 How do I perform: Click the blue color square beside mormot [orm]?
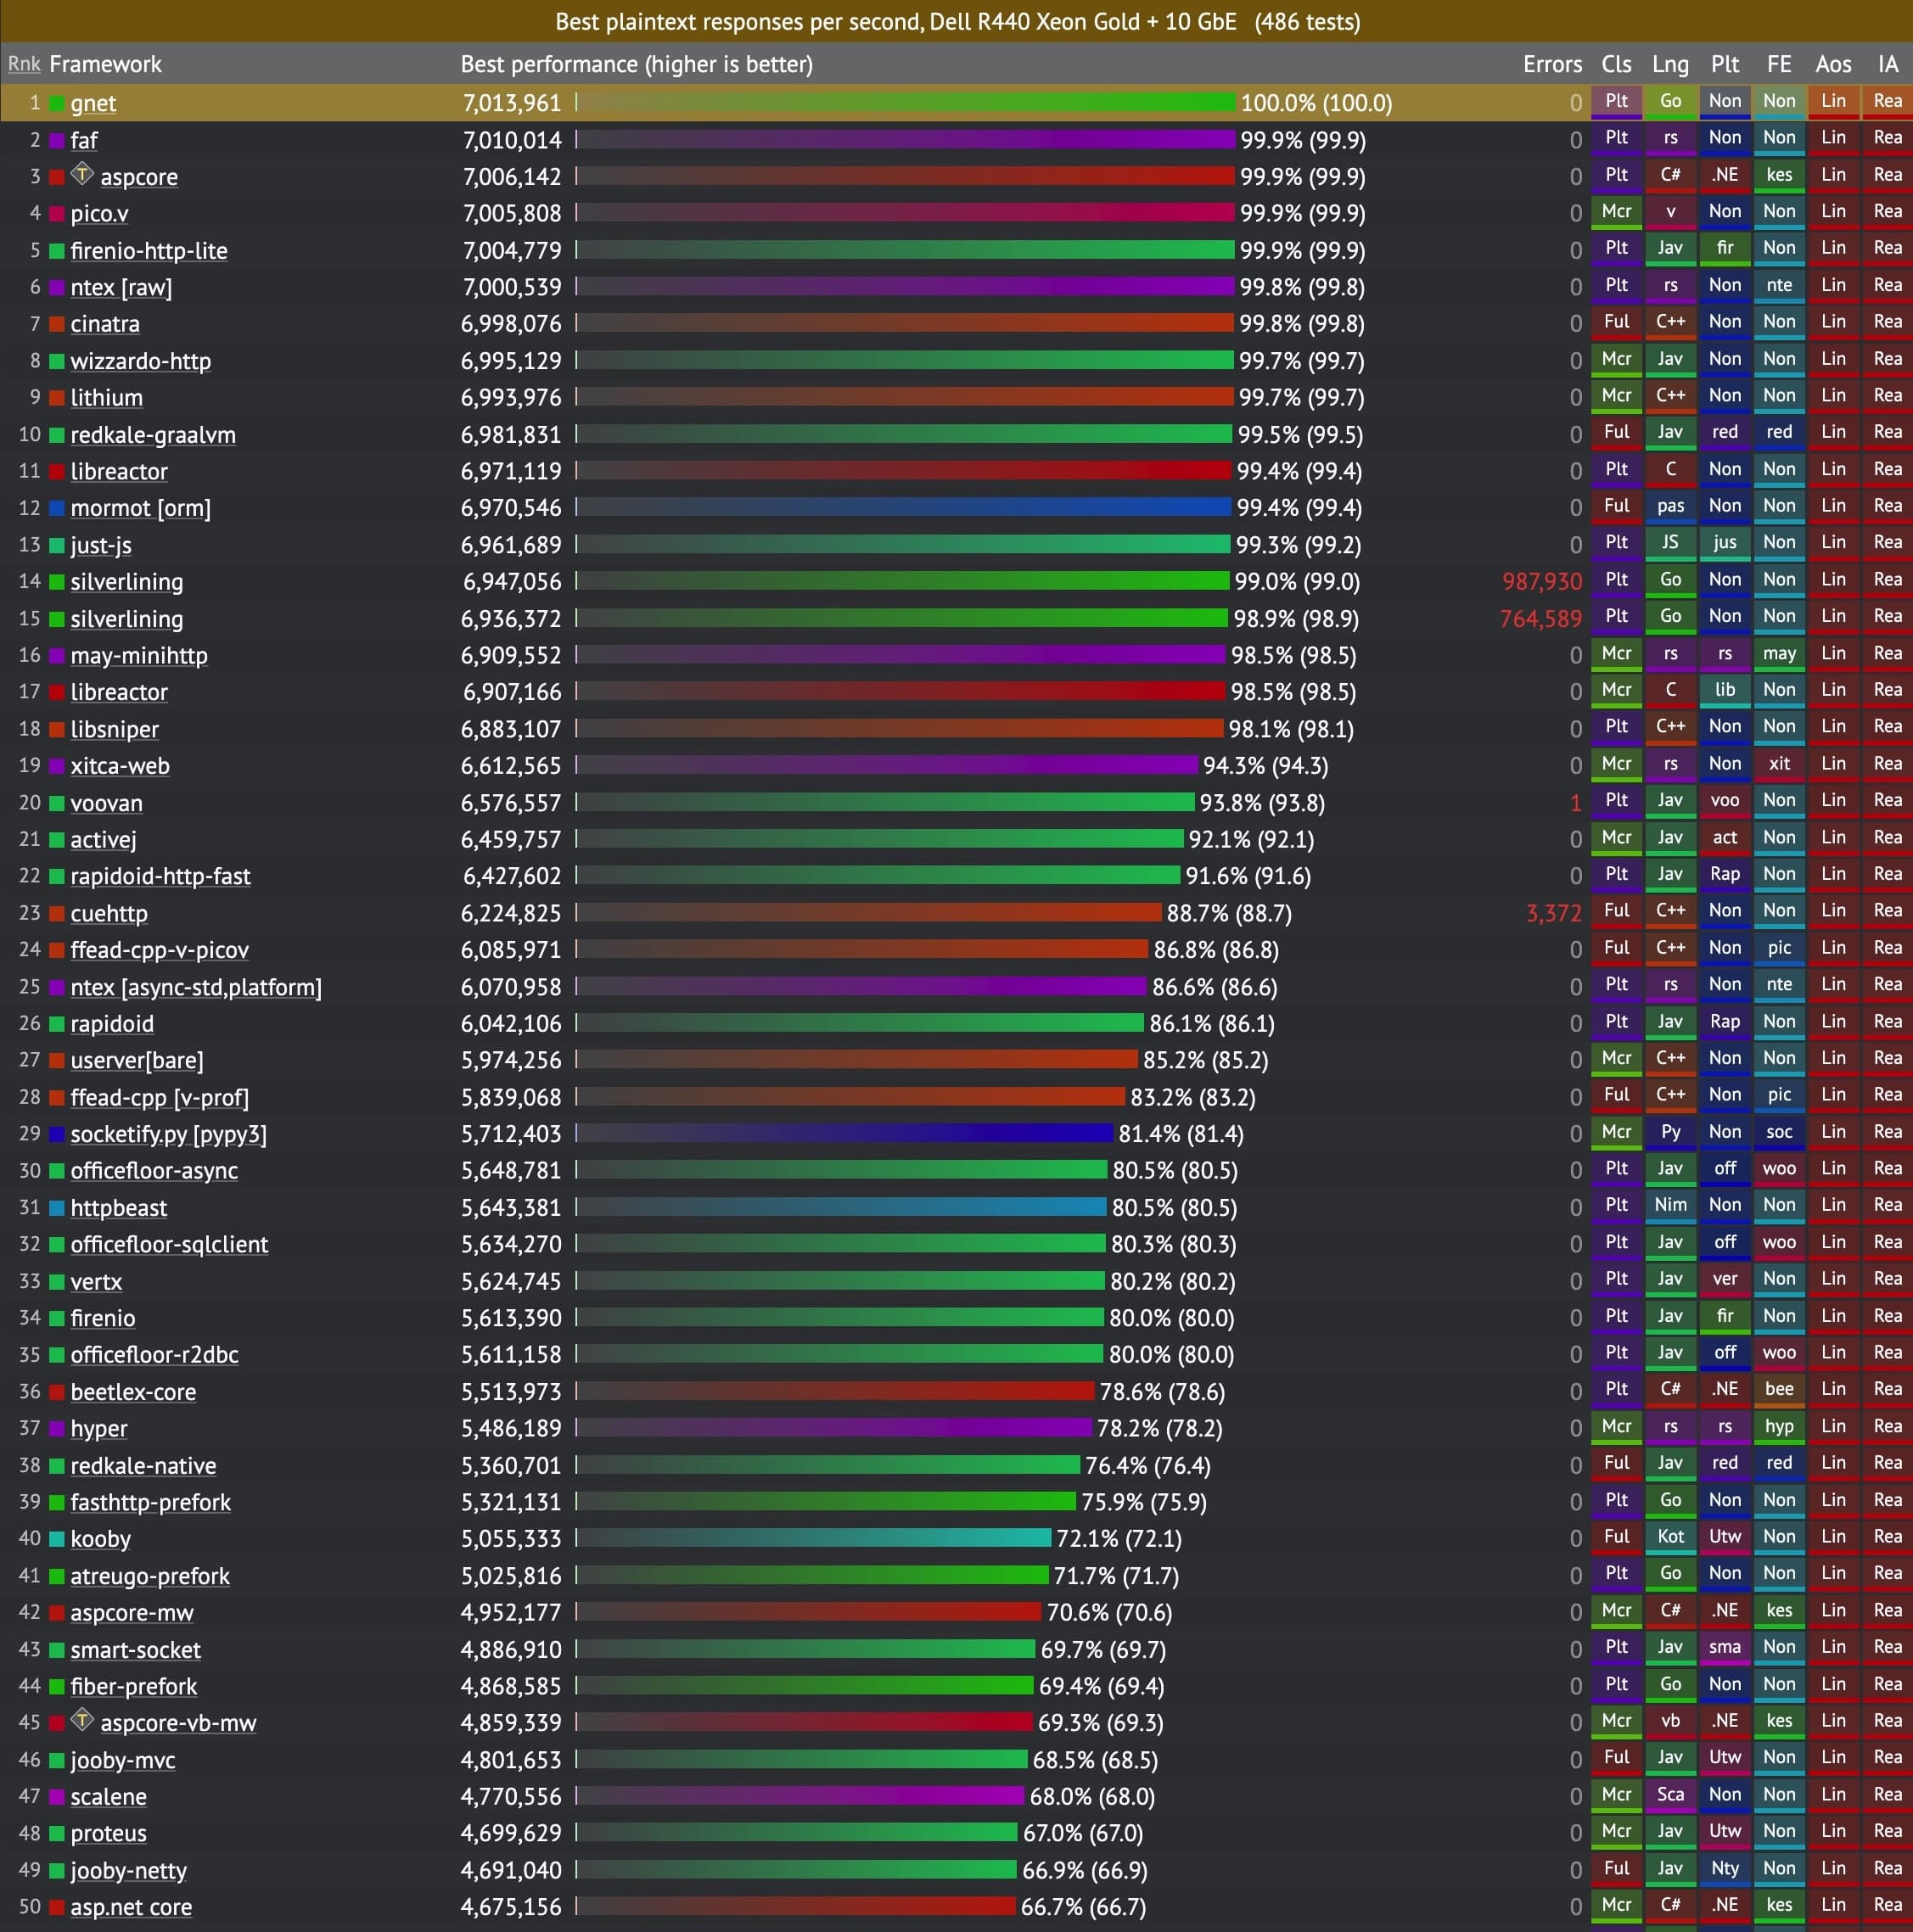point(57,508)
